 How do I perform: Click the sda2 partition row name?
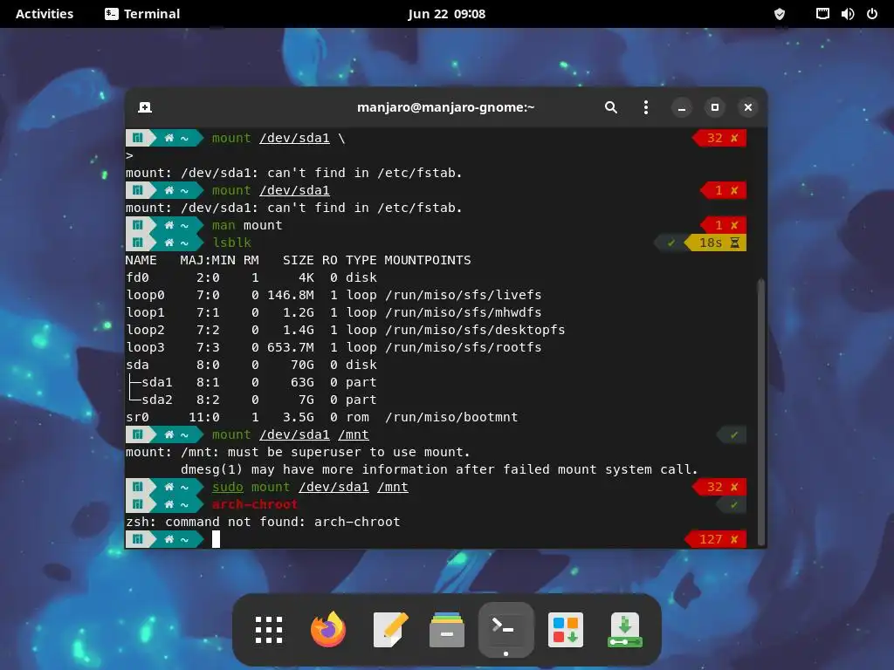(157, 400)
